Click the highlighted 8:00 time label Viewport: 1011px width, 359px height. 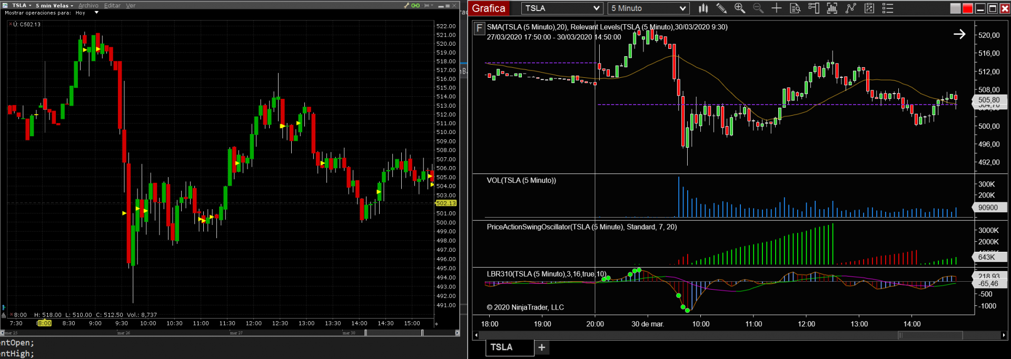[x=44, y=323]
